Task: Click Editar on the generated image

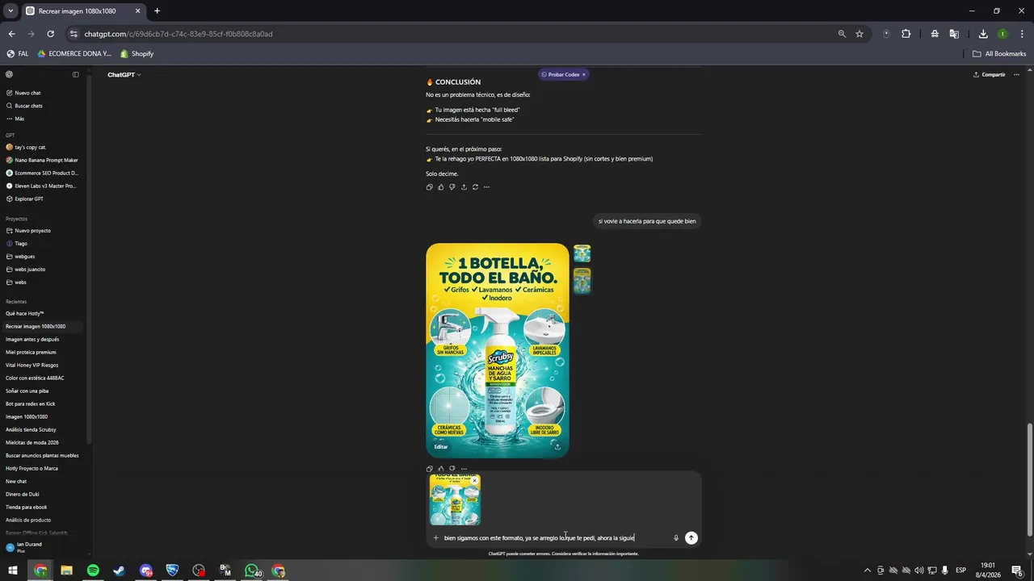Action: pyautogui.click(x=441, y=447)
